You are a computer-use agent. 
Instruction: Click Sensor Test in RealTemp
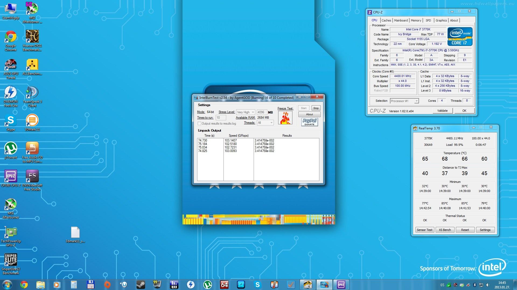(x=425, y=230)
